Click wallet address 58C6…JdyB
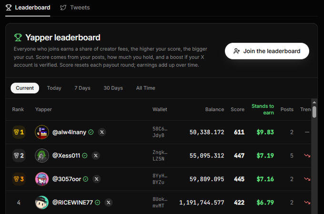 pos(160,132)
